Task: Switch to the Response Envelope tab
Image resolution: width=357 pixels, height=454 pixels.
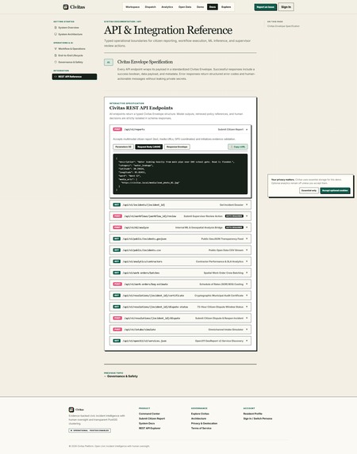Action: pyautogui.click(x=177, y=147)
